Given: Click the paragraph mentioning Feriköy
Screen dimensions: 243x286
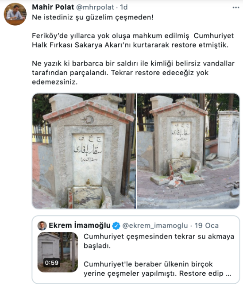Looking at the screenshot, I should pyautogui.click(x=133, y=40).
